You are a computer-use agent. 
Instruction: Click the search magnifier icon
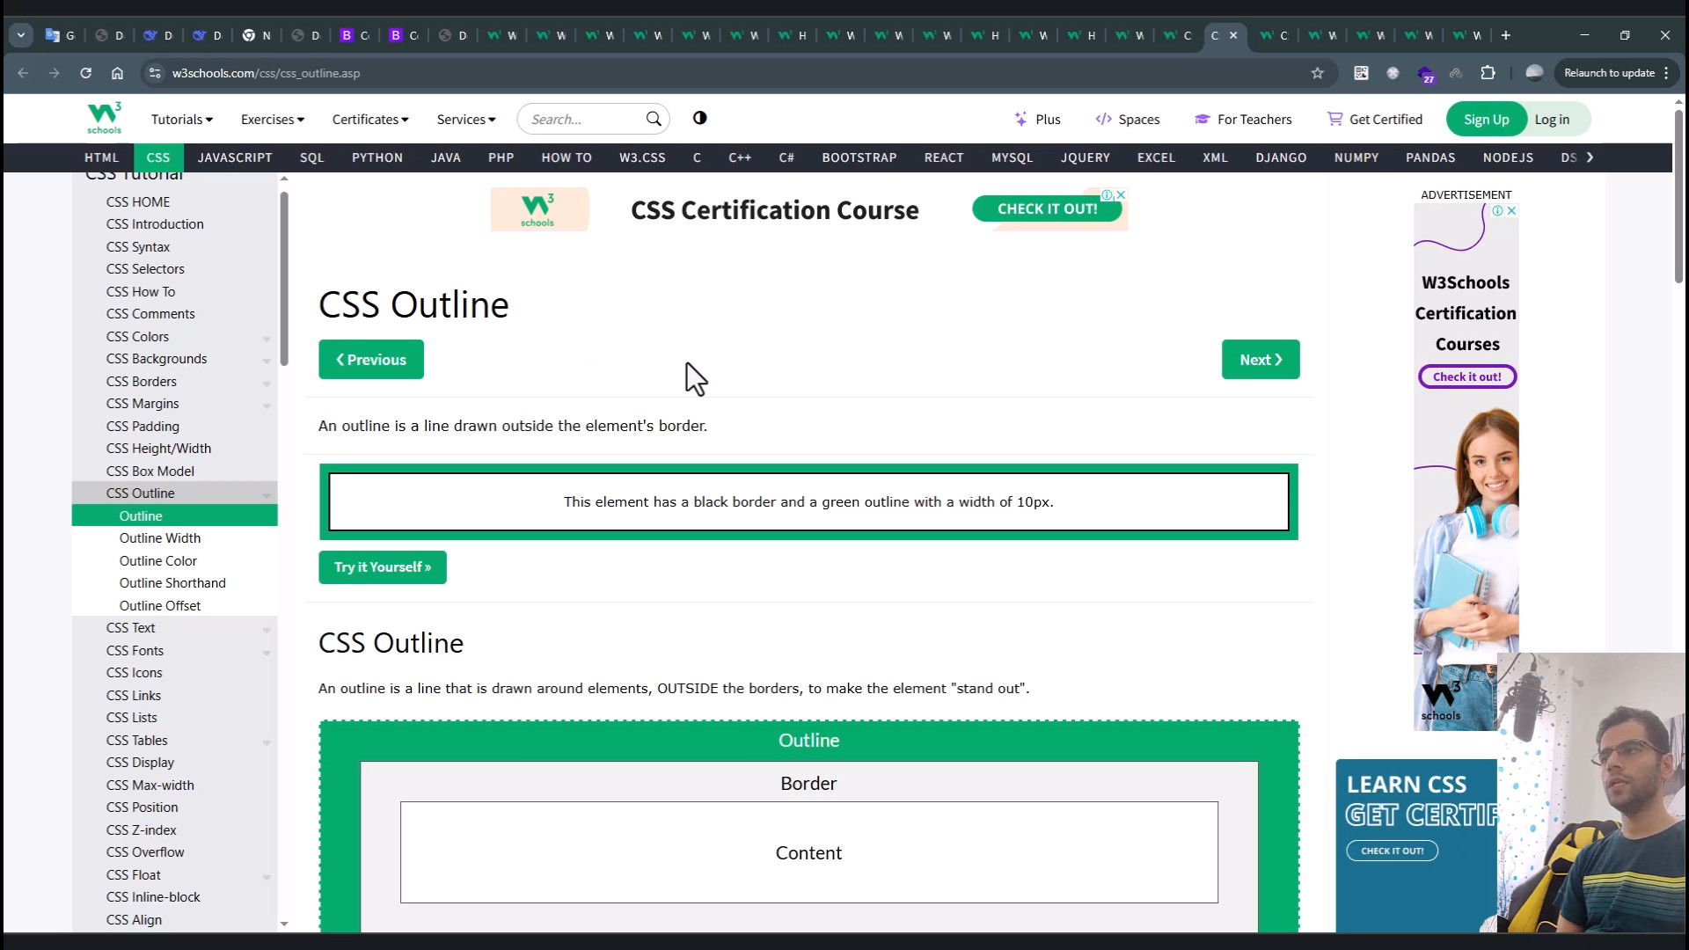point(654,119)
